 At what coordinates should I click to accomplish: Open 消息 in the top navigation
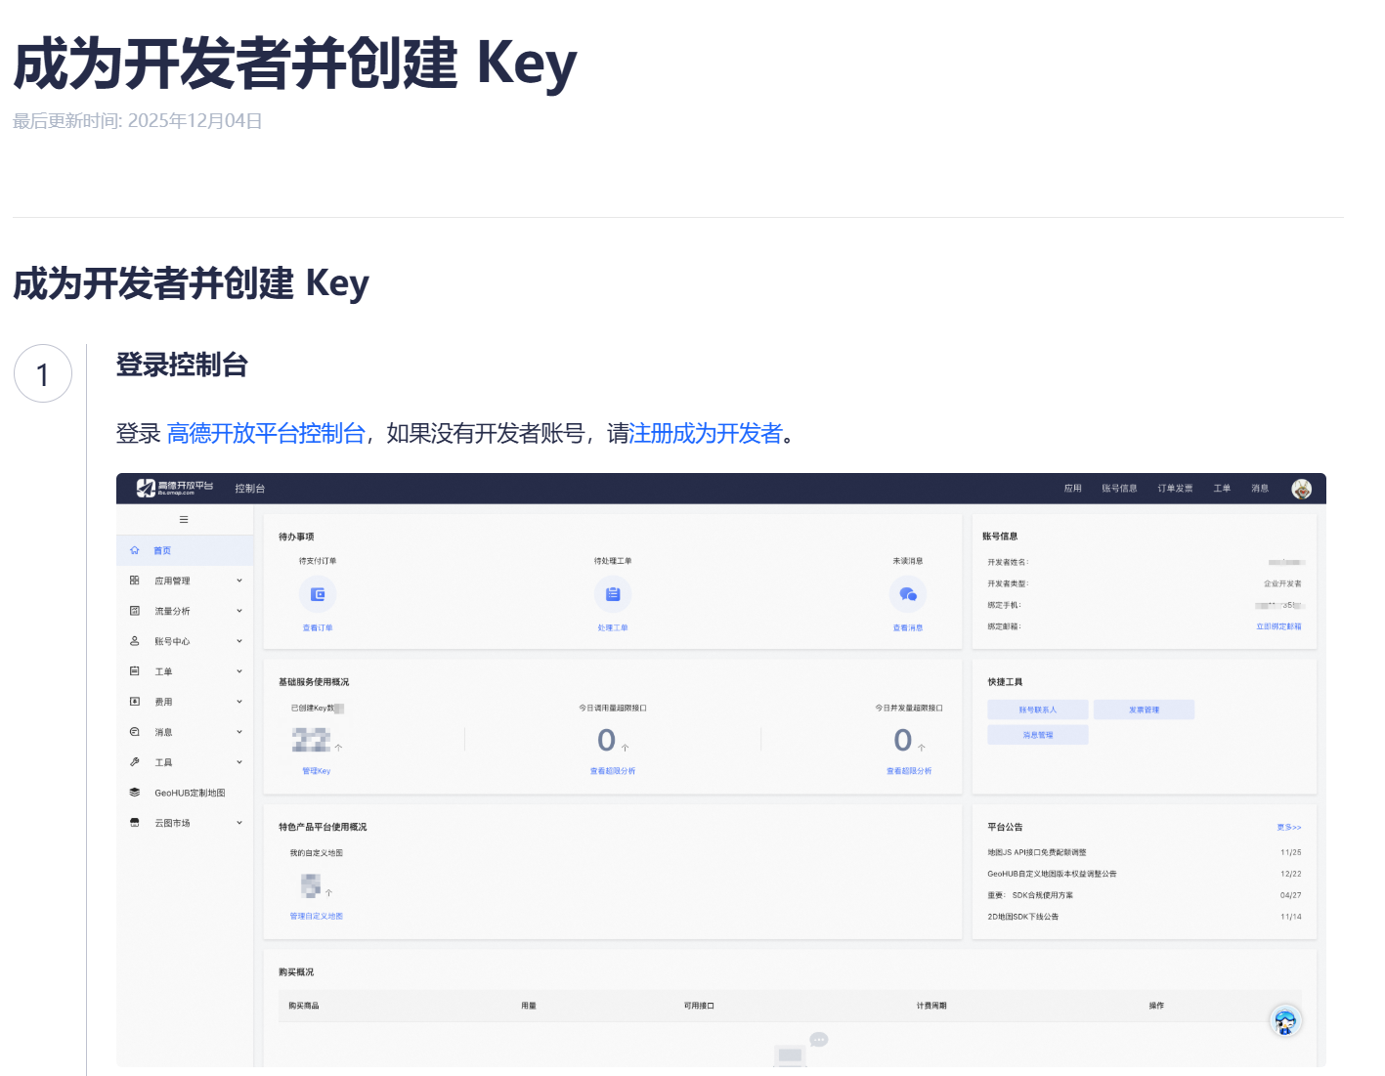coord(1261,489)
